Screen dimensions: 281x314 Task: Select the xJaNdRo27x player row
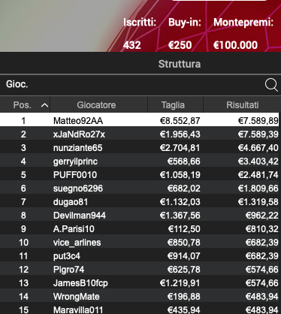click(140, 133)
